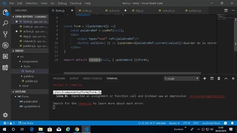237x133 pixels.
Task: Show the Problems panel tab
Action: 59,78
